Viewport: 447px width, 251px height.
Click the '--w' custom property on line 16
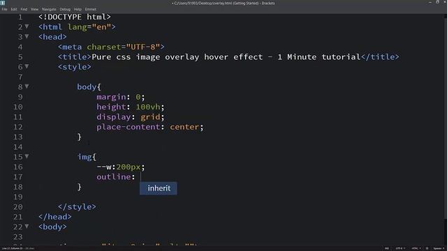pyautogui.click(x=104, y=167)
